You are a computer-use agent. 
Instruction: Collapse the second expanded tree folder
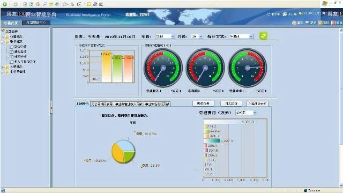tap(2, 42)
